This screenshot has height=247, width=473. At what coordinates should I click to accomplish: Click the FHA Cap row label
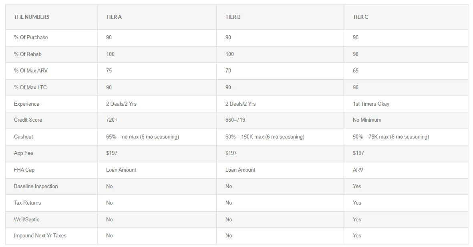(x=24, y=170)
